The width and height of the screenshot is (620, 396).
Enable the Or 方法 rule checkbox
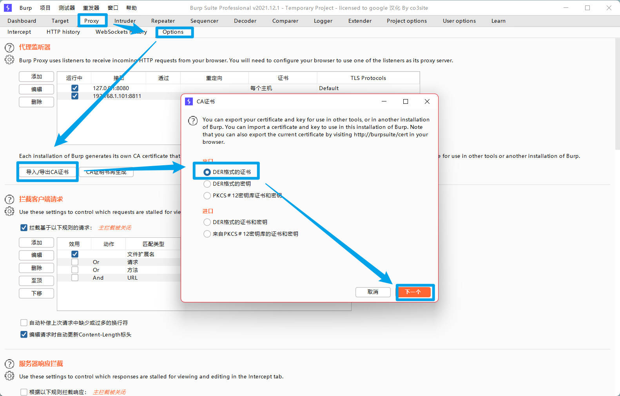click(75, 270)
